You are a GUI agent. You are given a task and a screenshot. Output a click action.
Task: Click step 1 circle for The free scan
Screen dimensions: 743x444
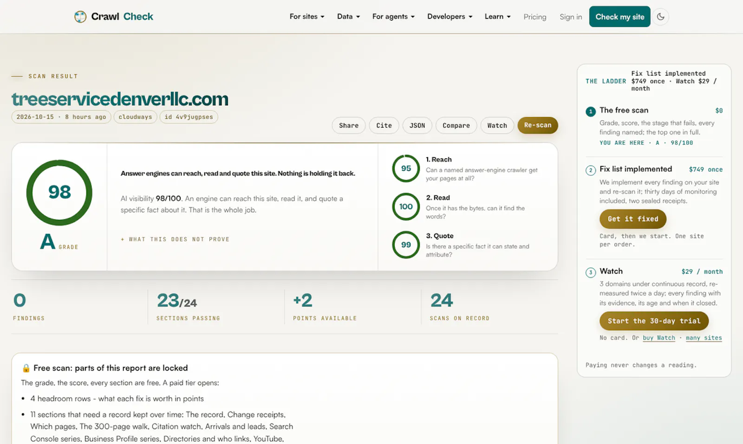[x=591, y=111]
